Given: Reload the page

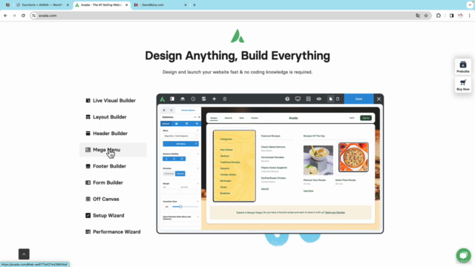Looking at the screenshot, I should pyautogui.click(x=23, y=16).
